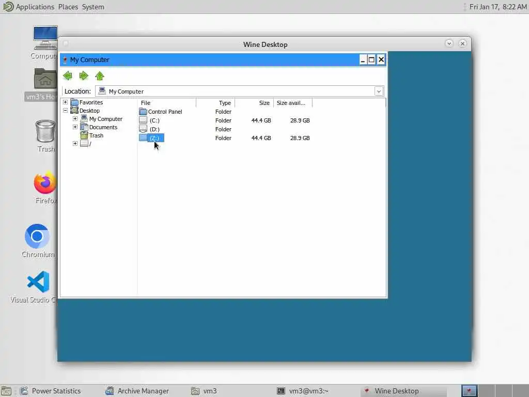529x397 pixels.
Task: Select the (C:) drive entry
Action: pyautogui.click(x=154, y=120)
